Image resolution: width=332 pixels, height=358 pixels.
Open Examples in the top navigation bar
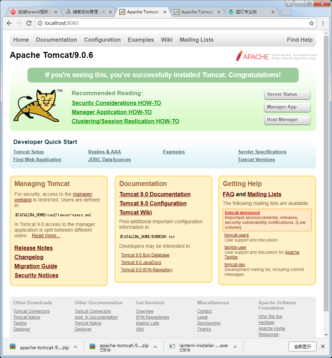[x=141, y=40]
